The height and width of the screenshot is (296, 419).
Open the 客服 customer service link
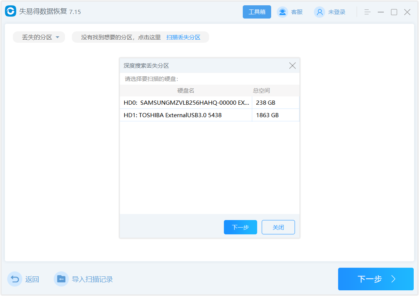(296, 12)
